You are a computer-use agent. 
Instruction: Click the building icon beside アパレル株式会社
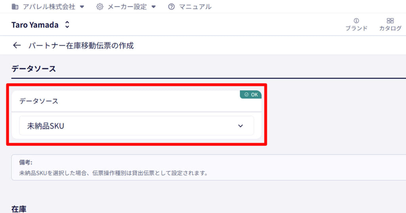pos(15,7)
